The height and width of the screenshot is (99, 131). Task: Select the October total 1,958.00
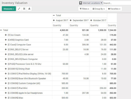point(102,30)
